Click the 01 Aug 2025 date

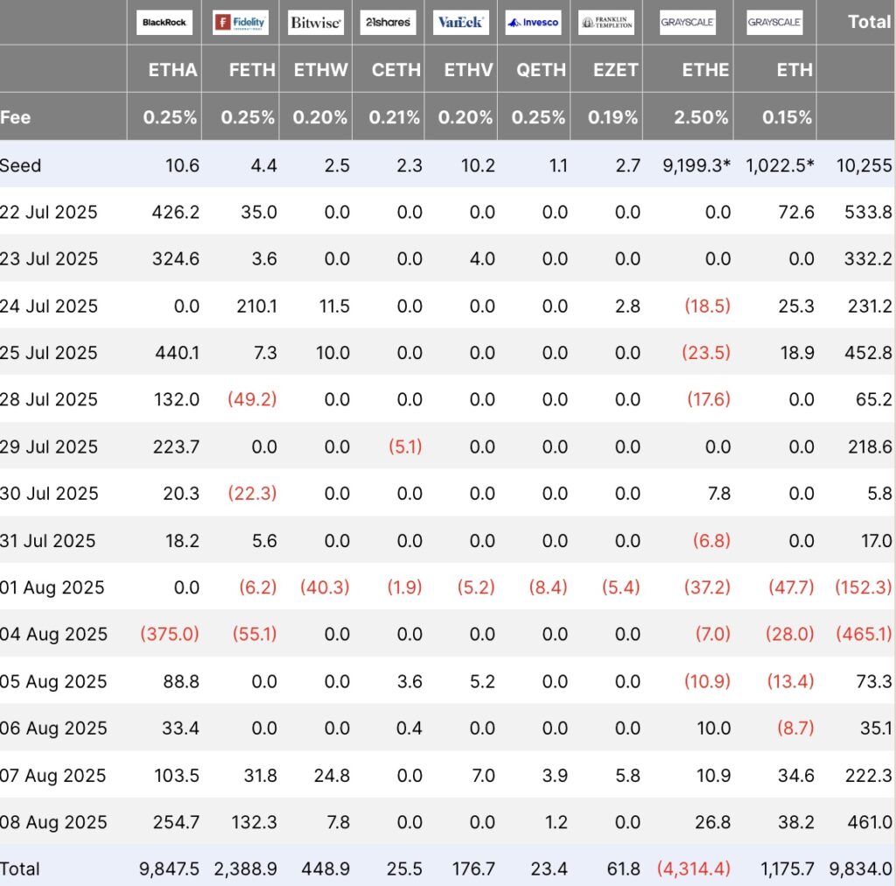(52, 587)
